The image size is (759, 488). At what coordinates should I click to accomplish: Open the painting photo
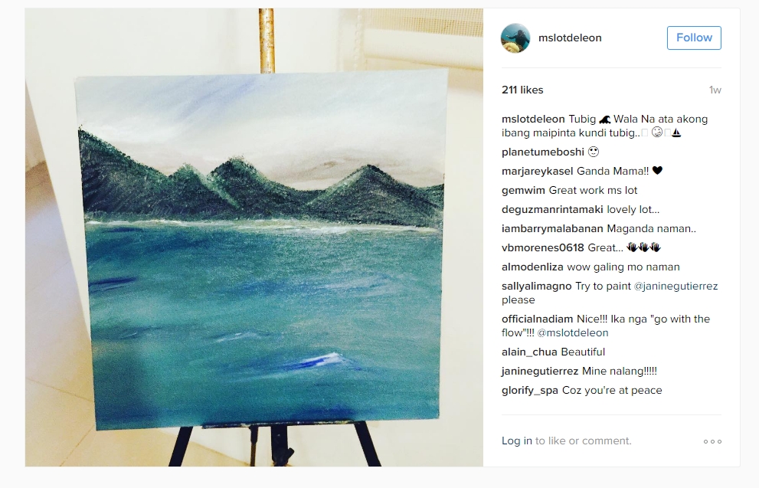click(254, 237)
